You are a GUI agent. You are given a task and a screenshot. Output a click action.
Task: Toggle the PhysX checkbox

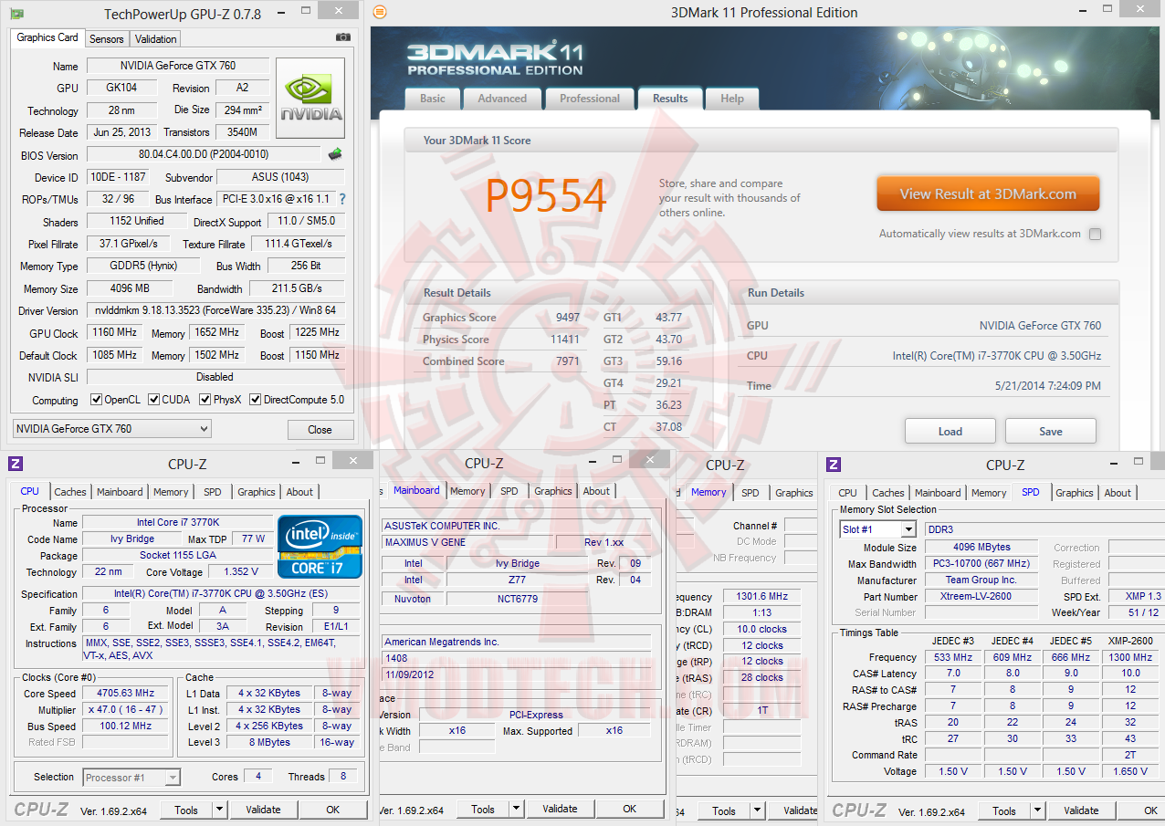pos(205,400)
